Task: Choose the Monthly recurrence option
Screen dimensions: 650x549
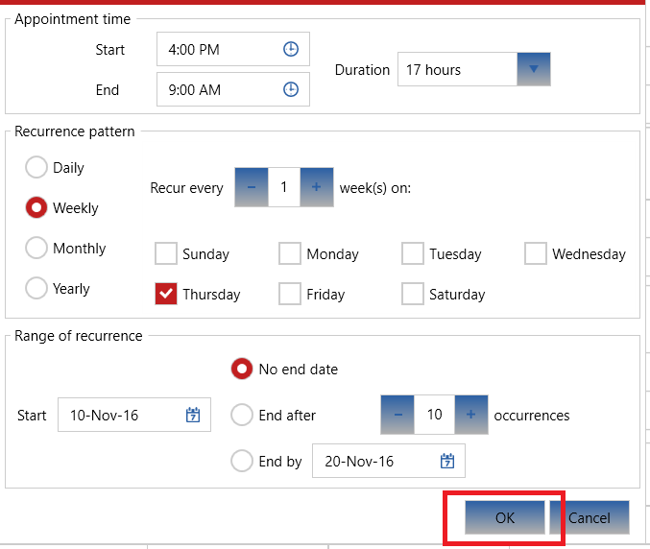Action: tap(36, 249)
